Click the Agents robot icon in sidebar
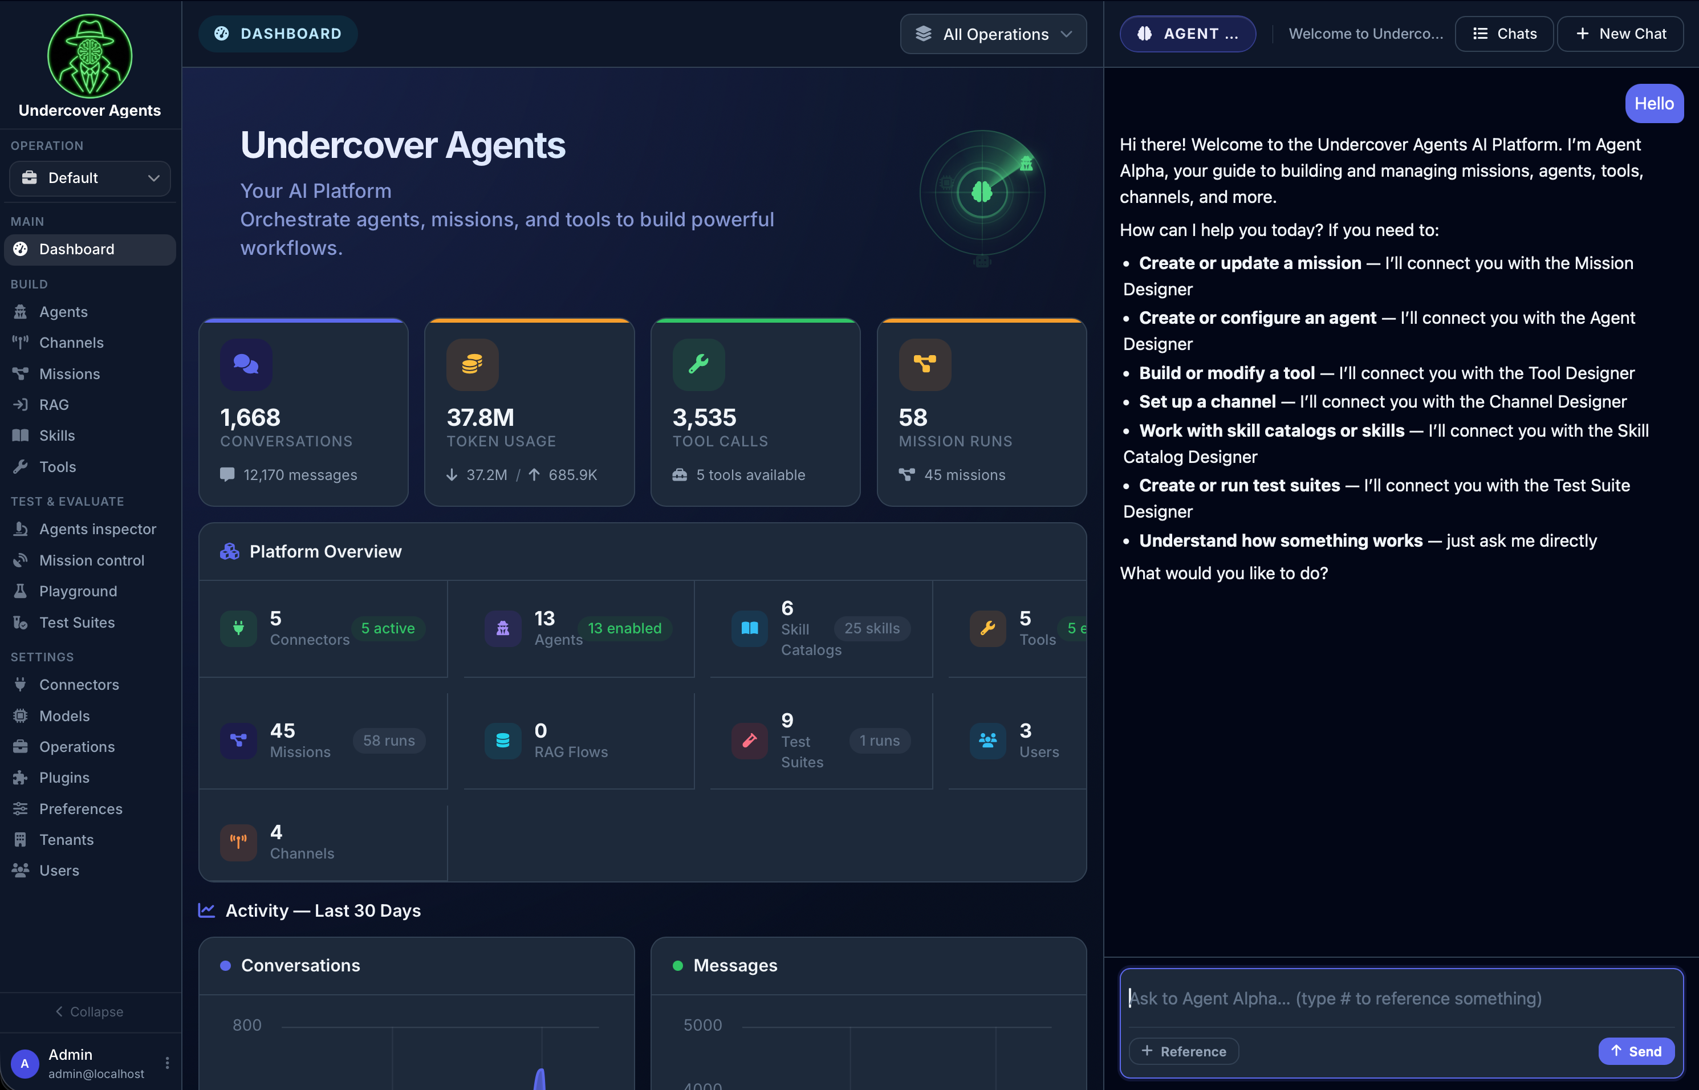The image size is (1699, 1090). 21,311
